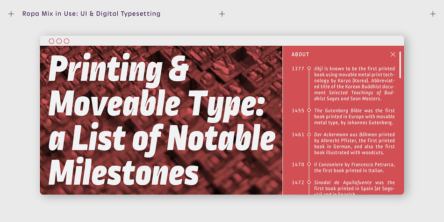Click the year label 1470
Image resolution: width=444 pixels, height=222 pixels.
point(298,165)
